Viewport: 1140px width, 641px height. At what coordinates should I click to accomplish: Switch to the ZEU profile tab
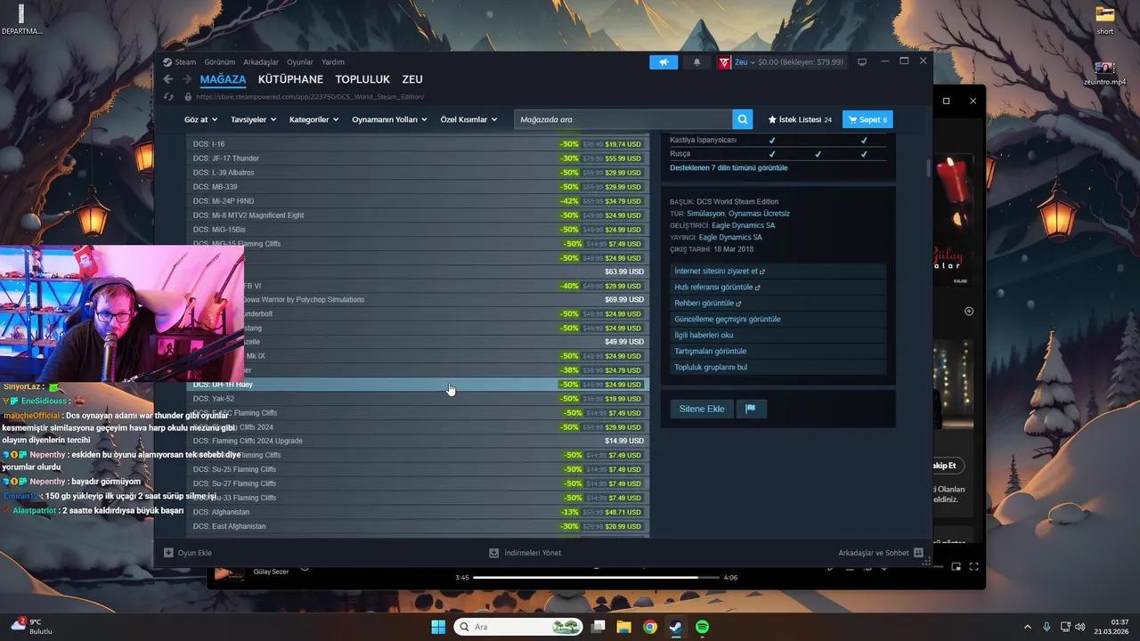point(412,79)
